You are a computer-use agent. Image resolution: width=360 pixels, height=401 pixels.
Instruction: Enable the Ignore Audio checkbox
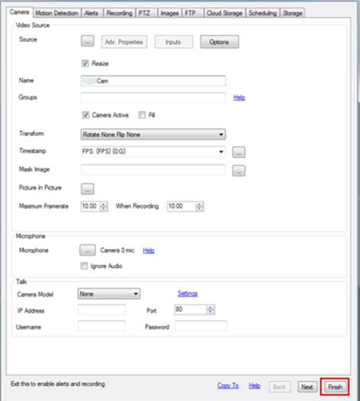86,266
